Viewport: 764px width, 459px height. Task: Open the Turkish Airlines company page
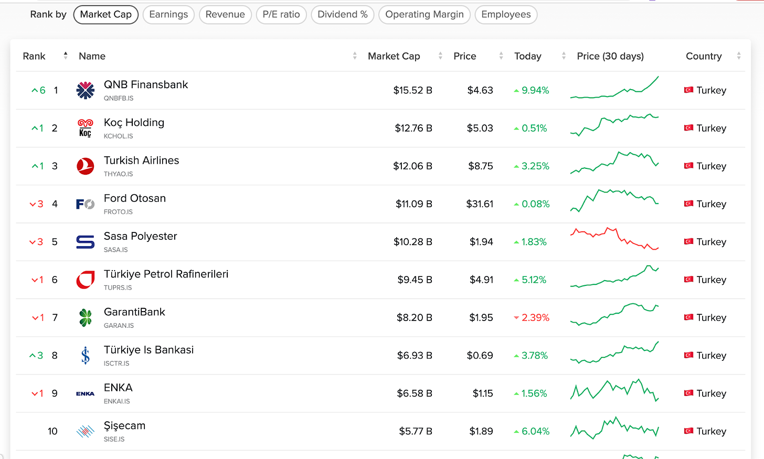[x=142, y=161]
